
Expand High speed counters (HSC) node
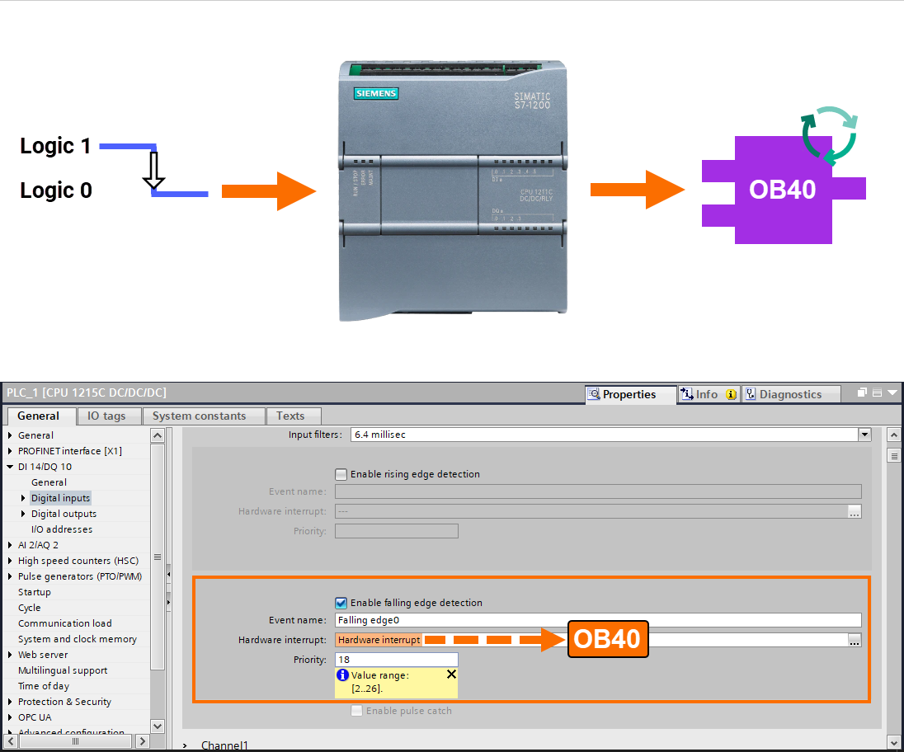[x=11, y=561]
